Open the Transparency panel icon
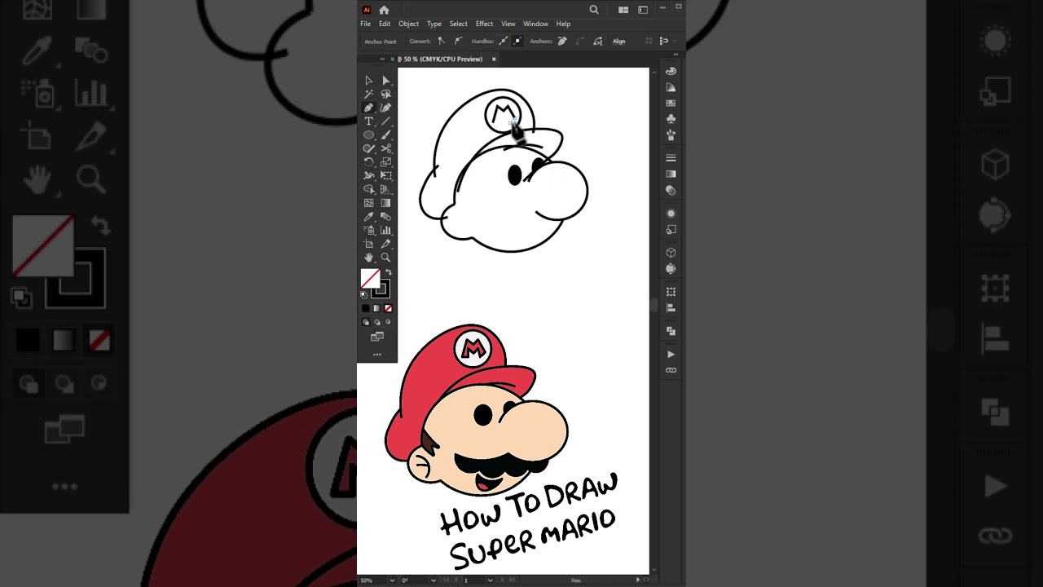 (671, 190)
